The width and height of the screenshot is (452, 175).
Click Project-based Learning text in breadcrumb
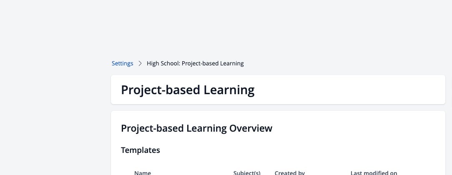[x=213, y=63]
